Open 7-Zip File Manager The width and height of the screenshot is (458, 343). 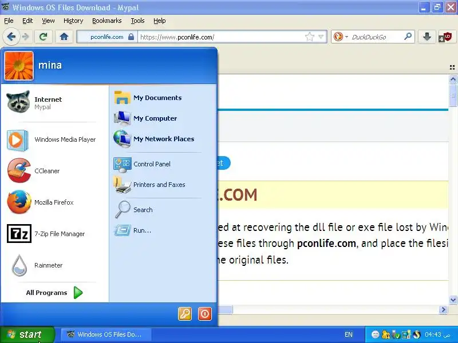pyautogui.click(x=54, y=234)
